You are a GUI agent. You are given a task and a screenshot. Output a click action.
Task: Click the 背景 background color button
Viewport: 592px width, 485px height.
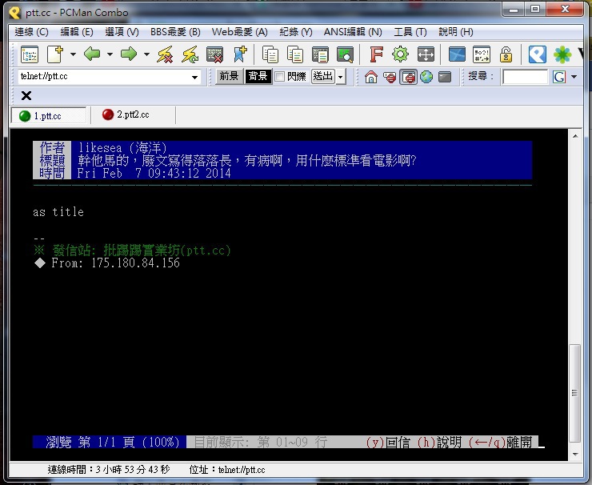[x=258, y=77]
